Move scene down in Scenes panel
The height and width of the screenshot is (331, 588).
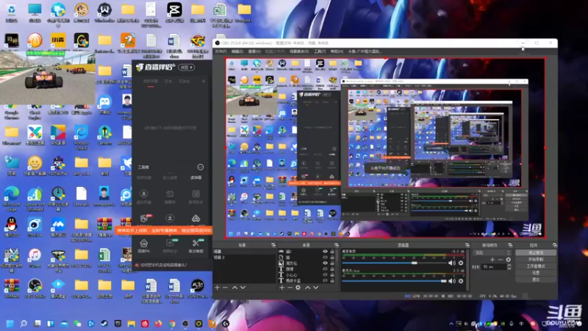pyautogui.click(x=243, y=288)
